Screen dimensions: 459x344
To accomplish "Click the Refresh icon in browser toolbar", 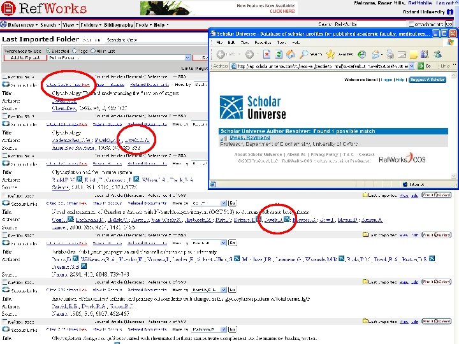I will (279, 54).
